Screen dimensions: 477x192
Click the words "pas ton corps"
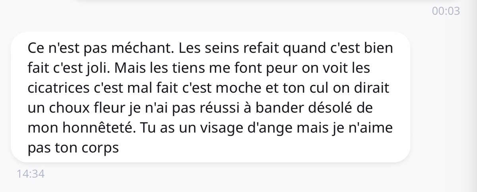click(x=74, y=148)
